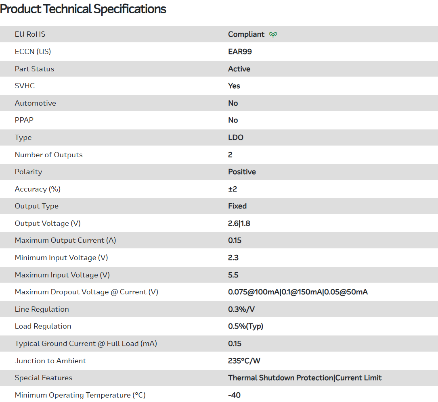Click the Product Technical Specifications heading

coord(83,9)
